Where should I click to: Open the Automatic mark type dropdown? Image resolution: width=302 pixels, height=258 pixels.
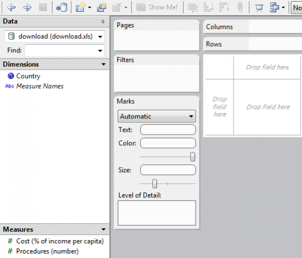(157, 116)
